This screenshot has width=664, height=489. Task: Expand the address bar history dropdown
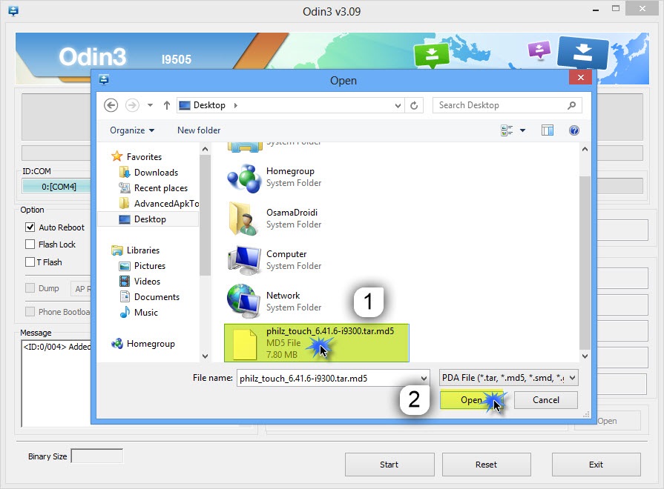pyautogui.click(x=398, y=105)
